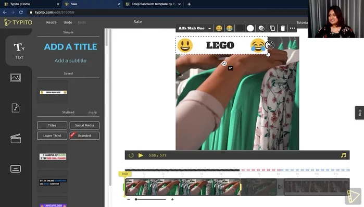The width and height of the screenshot is (364, 207).
Task: Select the last greyed clip in timeline
Action: click(317, 187)
